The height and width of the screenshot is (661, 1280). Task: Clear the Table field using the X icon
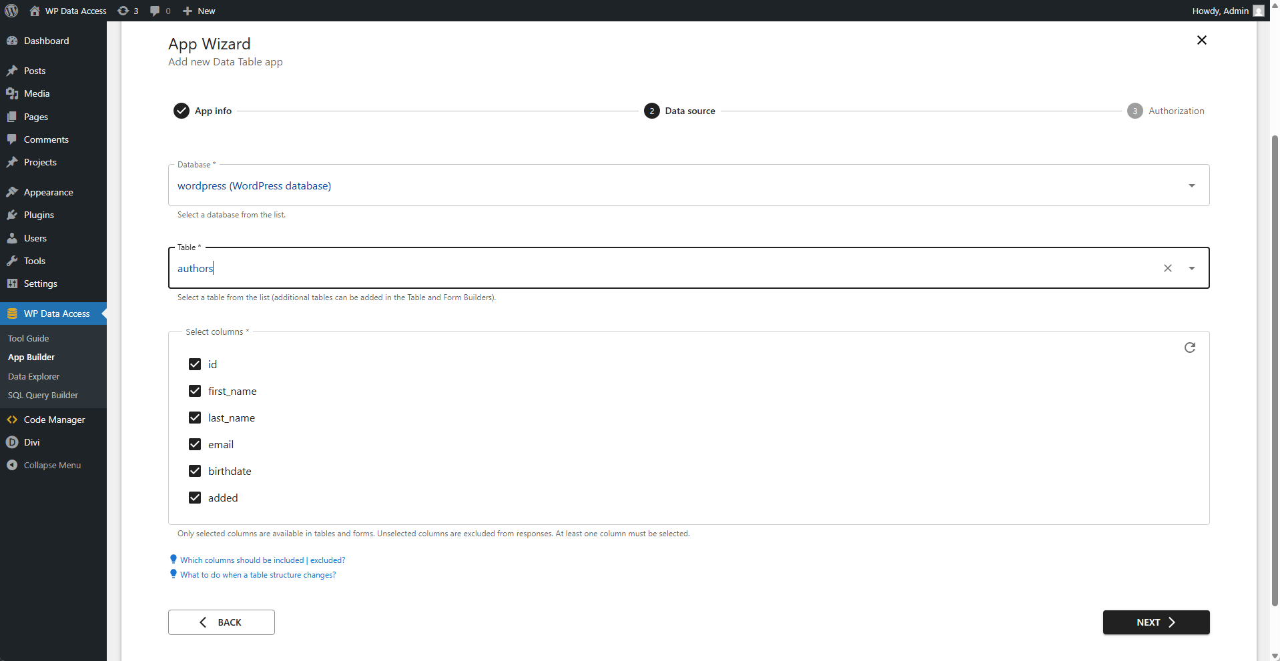coord(1168,268)
